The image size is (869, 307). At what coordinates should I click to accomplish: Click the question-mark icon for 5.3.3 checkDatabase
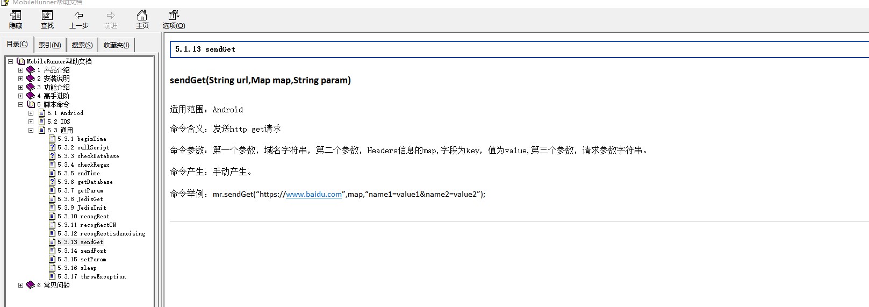(x=52, y=156)
